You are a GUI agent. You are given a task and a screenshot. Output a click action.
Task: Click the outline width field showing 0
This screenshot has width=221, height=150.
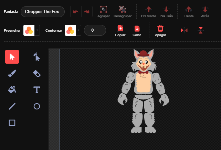95,30
